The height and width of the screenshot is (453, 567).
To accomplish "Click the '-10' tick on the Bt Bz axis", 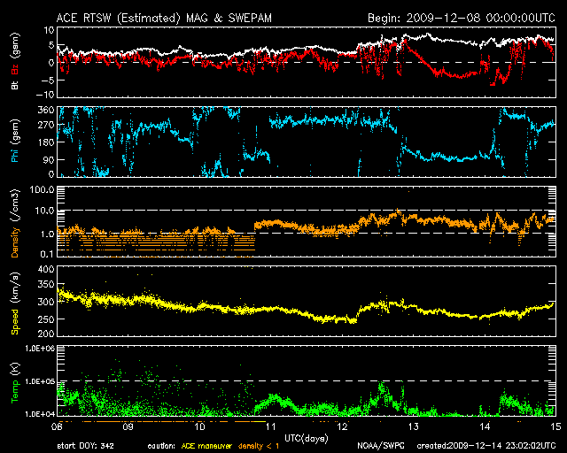I will (x=45, y=95).
